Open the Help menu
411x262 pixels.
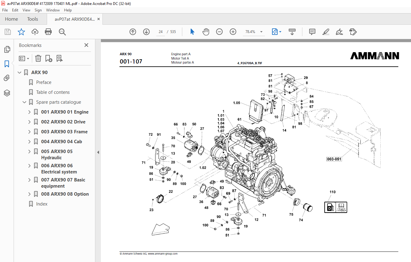(68, 10)
